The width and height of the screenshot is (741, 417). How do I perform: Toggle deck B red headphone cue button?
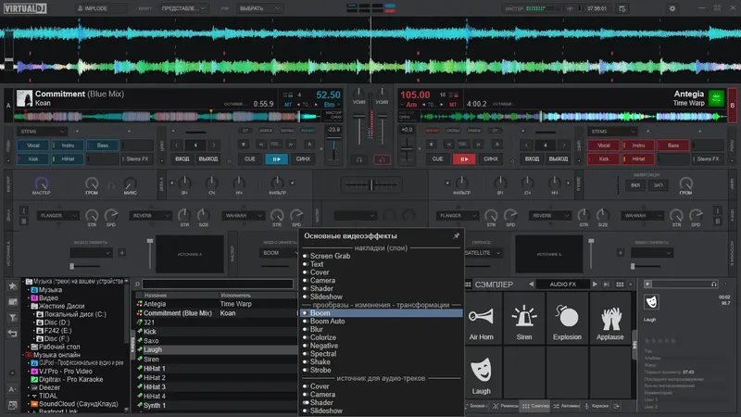382,159
